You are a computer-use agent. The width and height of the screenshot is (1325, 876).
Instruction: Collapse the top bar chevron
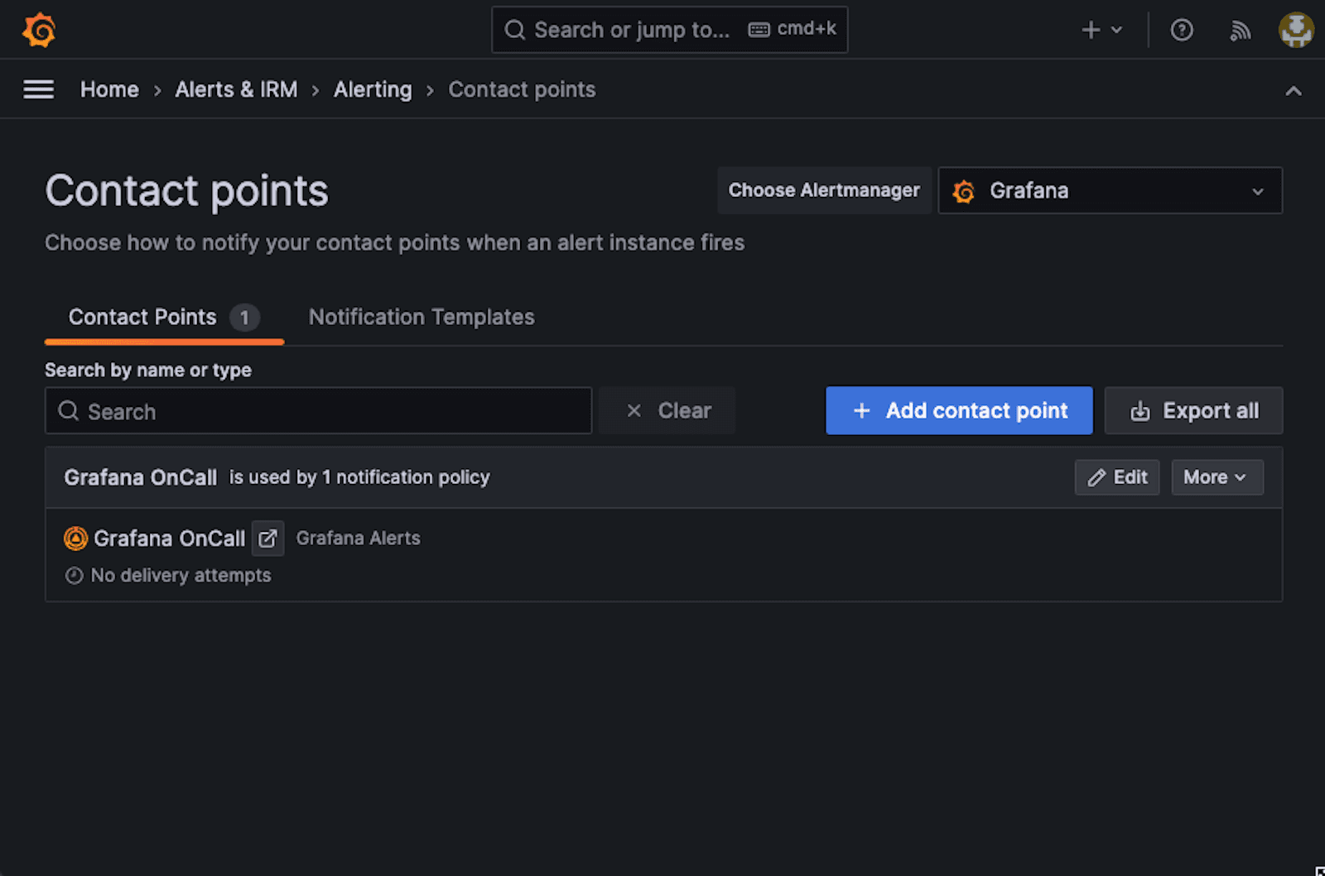[1294, 91]
